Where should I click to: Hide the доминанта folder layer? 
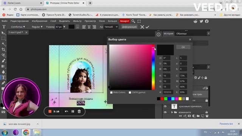pyautogui.click(x=165, y=112)
